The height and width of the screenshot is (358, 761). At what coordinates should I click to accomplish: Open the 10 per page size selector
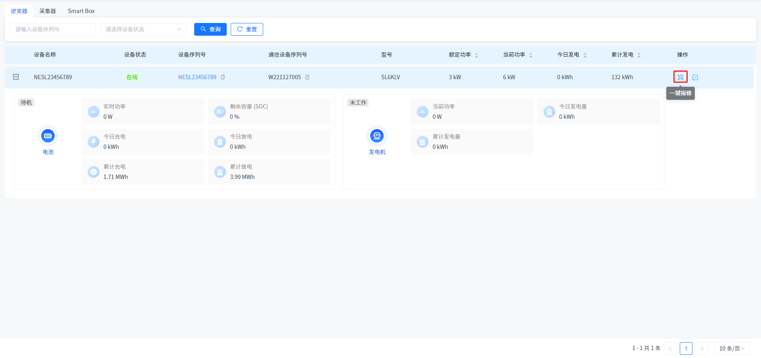732,348
